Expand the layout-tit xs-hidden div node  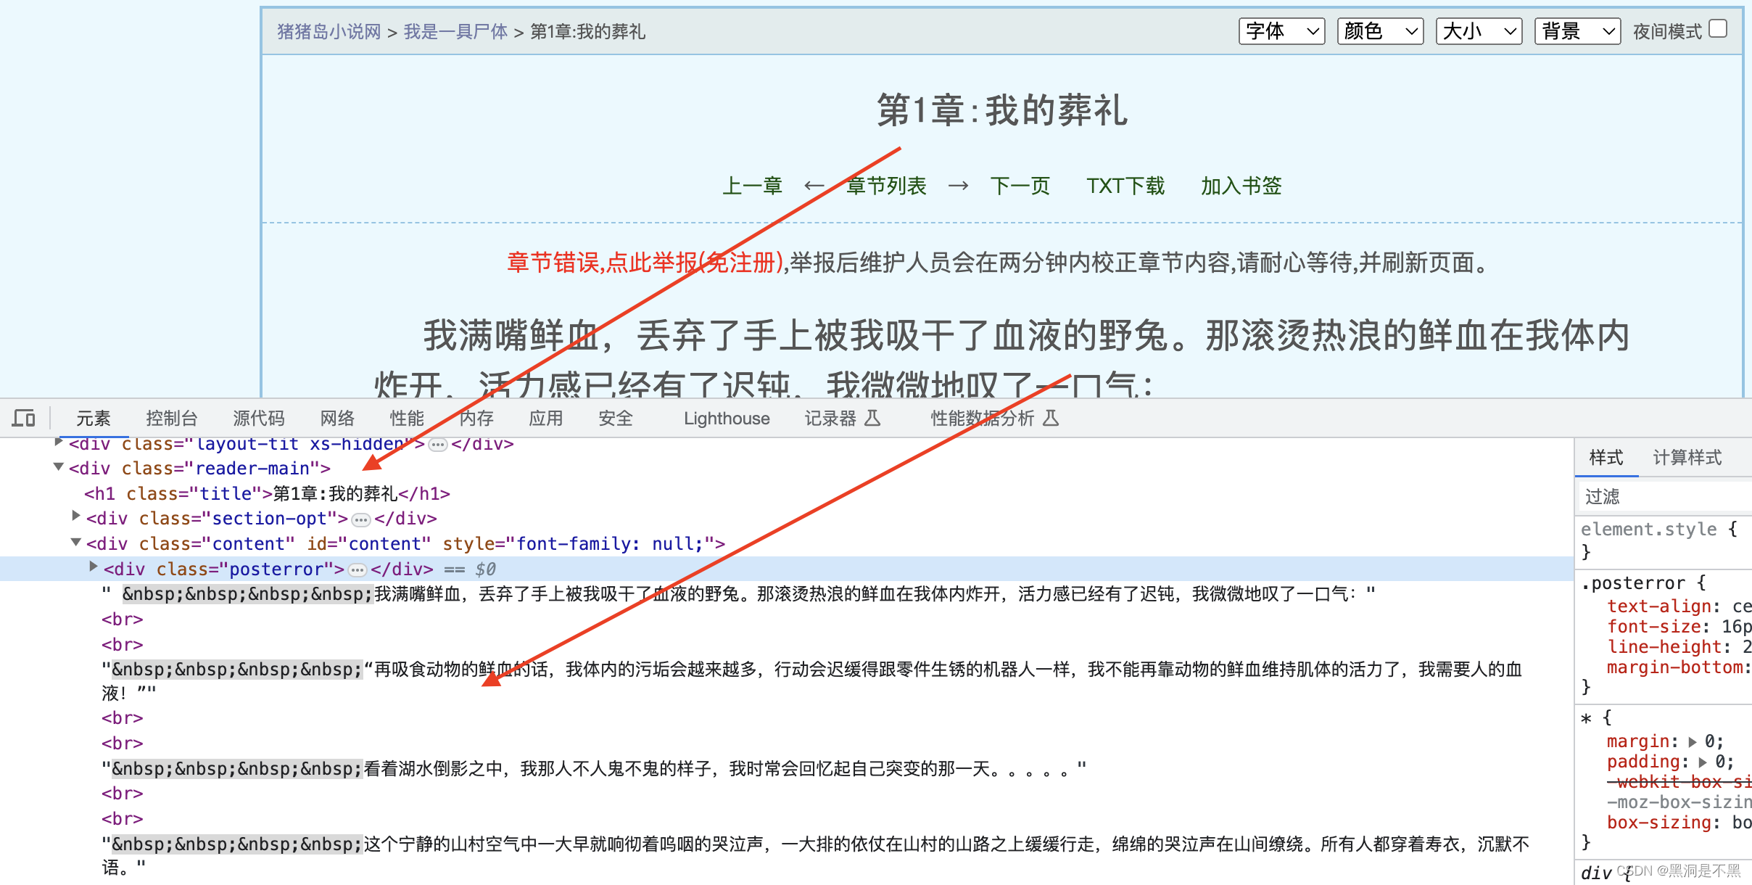point(59,442)
